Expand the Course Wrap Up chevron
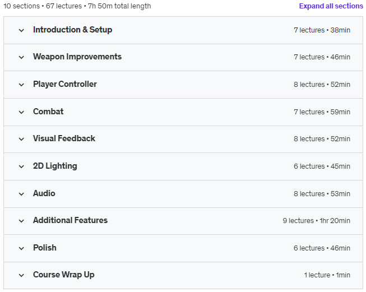Screen dimensions: 366x292 point(21,275)
